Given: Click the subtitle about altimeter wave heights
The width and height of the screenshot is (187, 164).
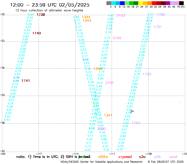Looking at the screenshot, I should click(x=49, y=10).
